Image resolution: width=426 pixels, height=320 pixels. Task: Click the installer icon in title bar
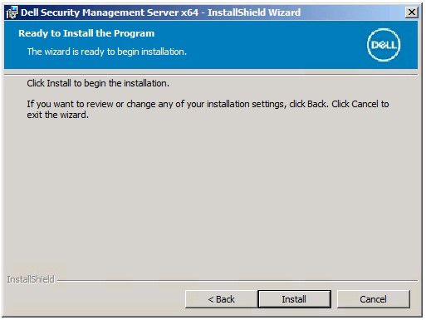pos(12,12)
